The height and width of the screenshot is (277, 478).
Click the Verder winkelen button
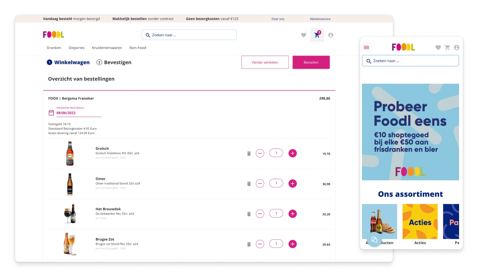coord(265,62)
